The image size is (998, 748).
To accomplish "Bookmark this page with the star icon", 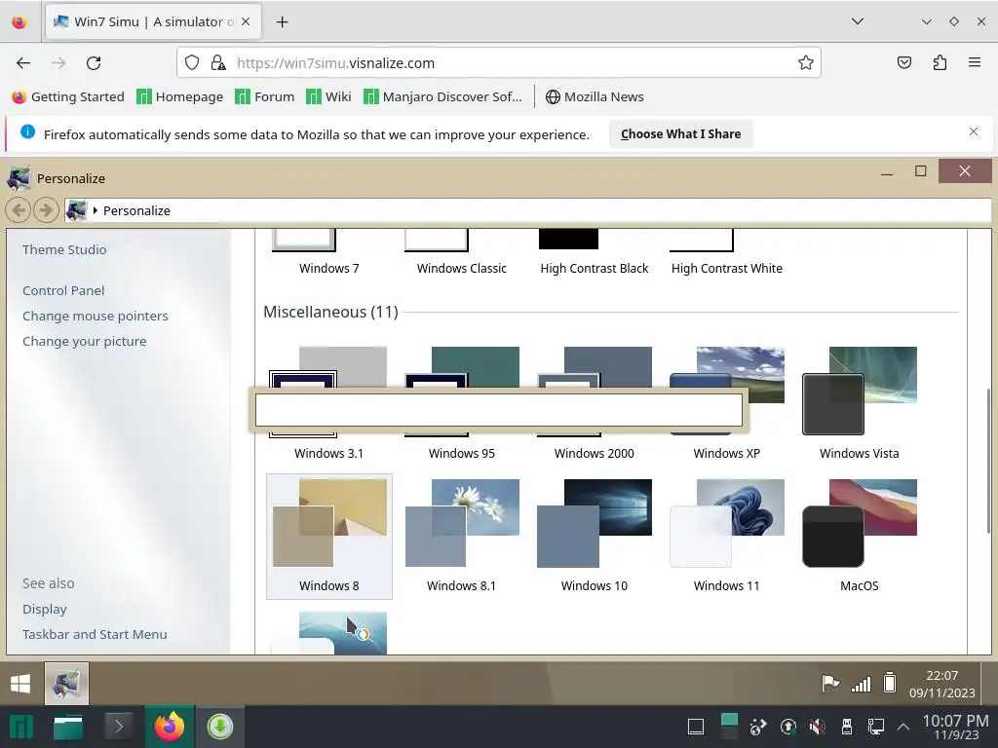I will [x=805, y=63].
